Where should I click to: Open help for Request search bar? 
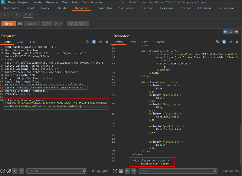pyautogui.click(x=3, y=171)
